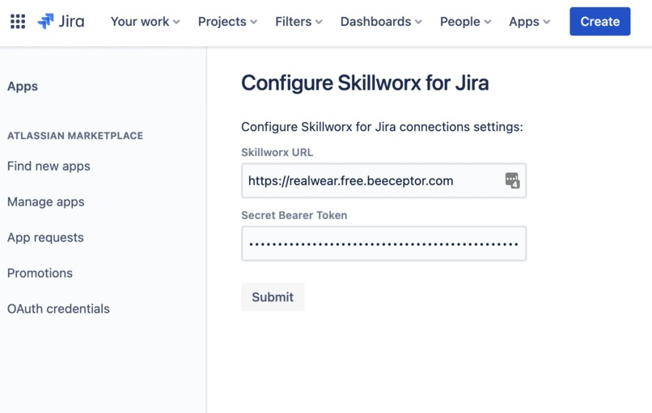This screenshot has width=652, height=413.
Task: Expand the Apps menu in top bar
Action: coord(529,22)
